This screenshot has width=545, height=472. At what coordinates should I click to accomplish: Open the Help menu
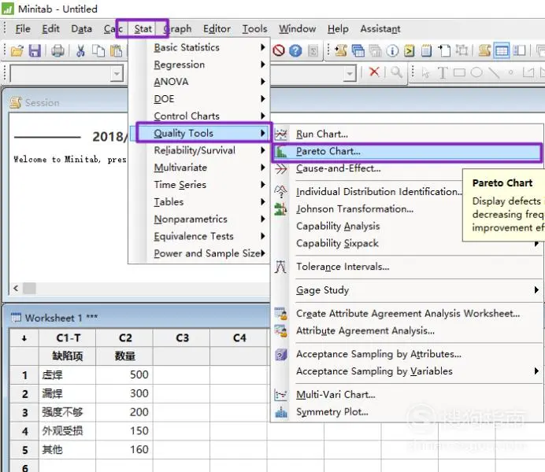[338, 29]
